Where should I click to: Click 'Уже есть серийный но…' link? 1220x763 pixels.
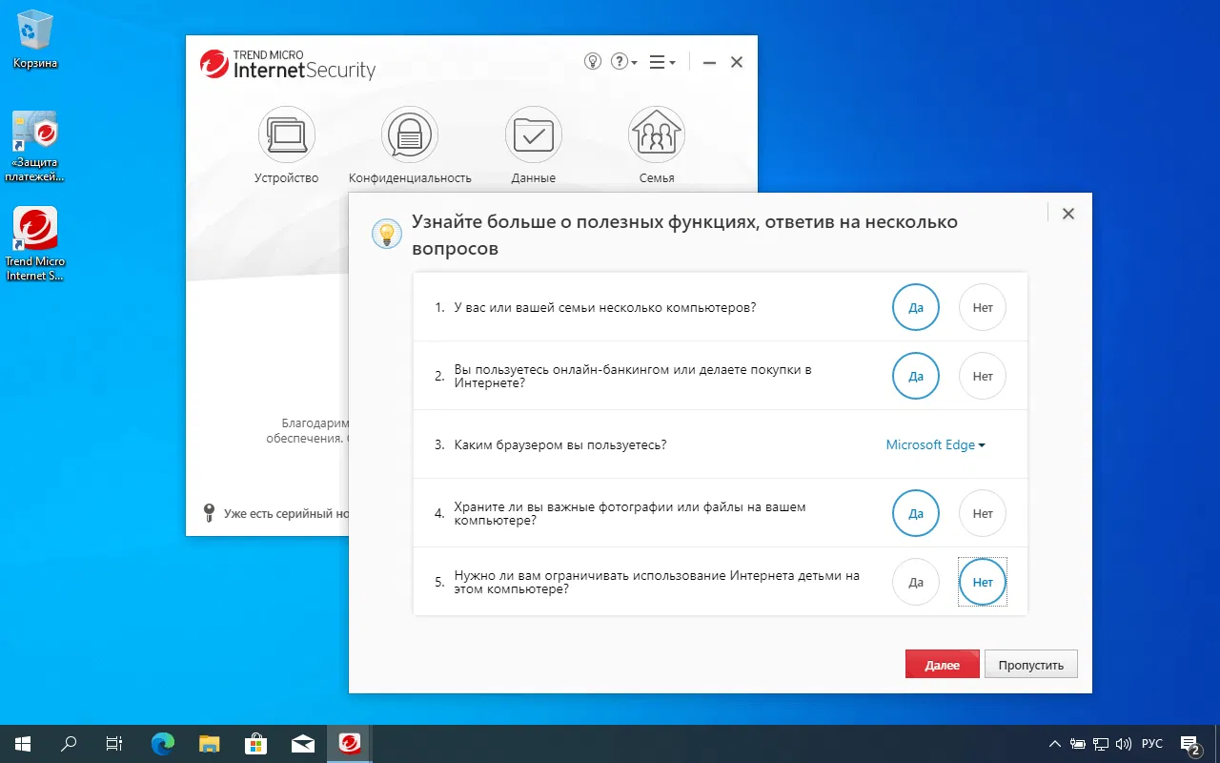(x=286, y=513)
